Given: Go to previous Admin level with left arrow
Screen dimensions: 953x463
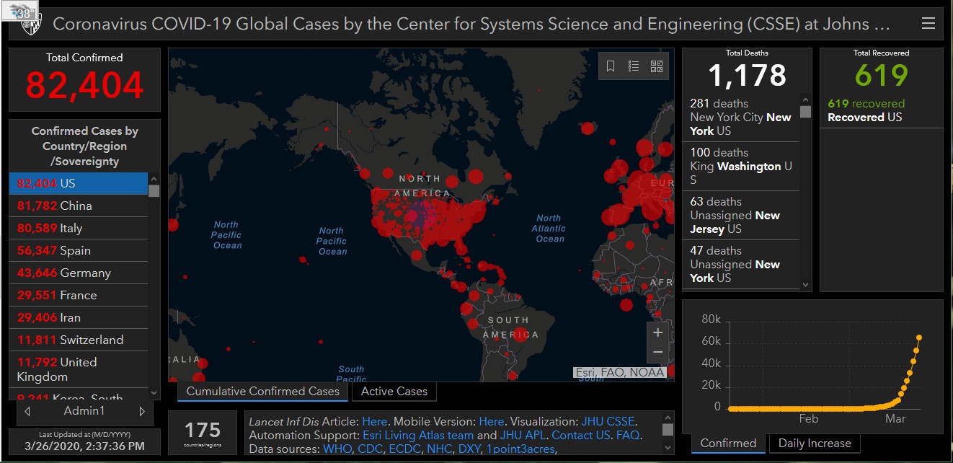Looking at the screenshot, I should coord(27,411).
